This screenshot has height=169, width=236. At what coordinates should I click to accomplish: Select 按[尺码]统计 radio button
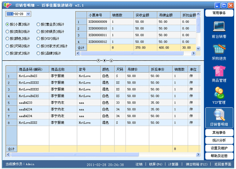click(7, 46)
